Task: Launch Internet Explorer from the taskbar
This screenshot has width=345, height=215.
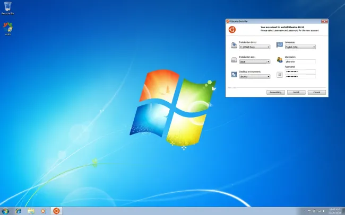Action: [19, 211]
